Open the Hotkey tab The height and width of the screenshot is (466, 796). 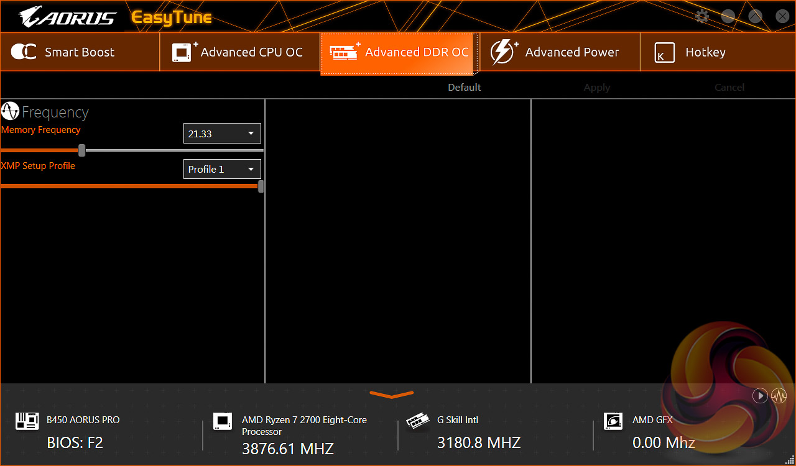(x=718, y=52)
